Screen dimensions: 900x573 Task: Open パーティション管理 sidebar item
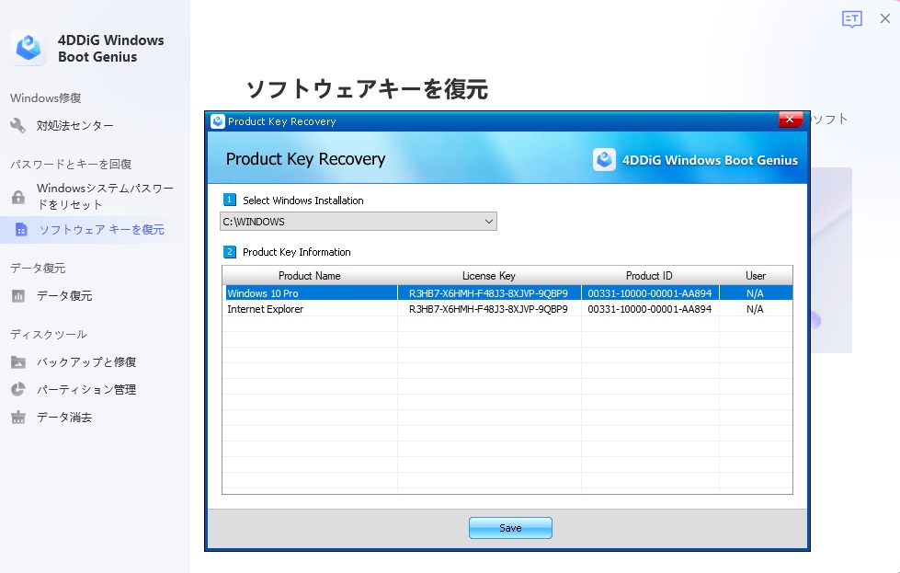[86, 389]
